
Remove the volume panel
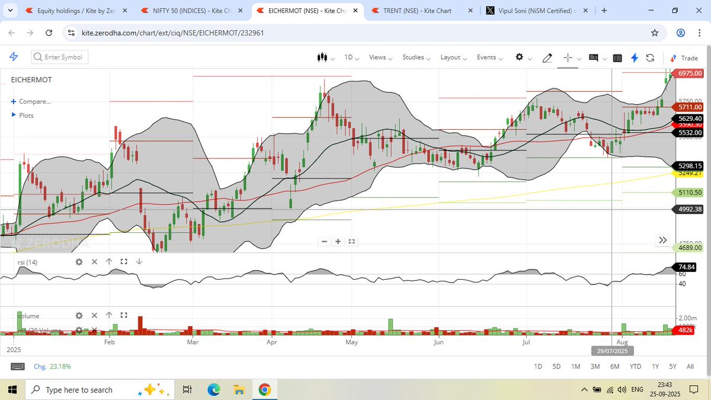pyautogui.click(x=94, y=316)
